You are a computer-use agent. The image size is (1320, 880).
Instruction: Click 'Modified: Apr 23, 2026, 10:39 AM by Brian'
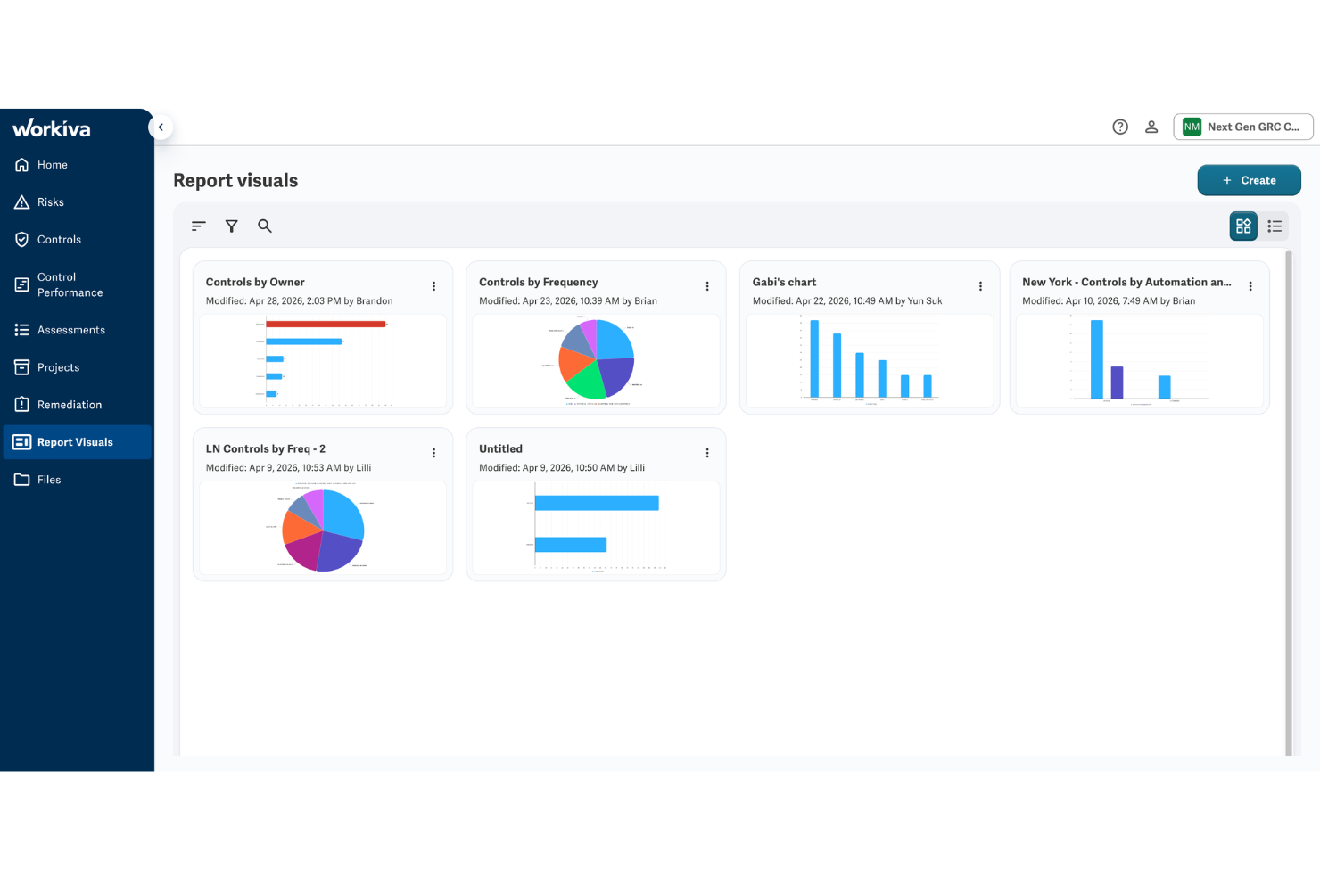[568, 301]
